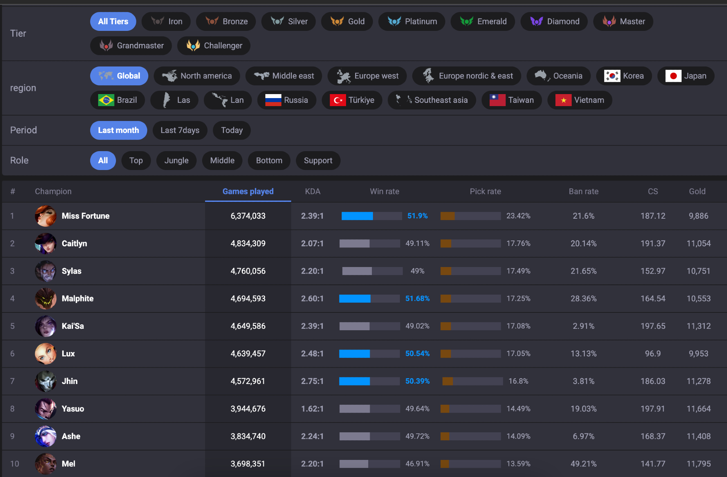Open Jhin's champion portrait

45,381
